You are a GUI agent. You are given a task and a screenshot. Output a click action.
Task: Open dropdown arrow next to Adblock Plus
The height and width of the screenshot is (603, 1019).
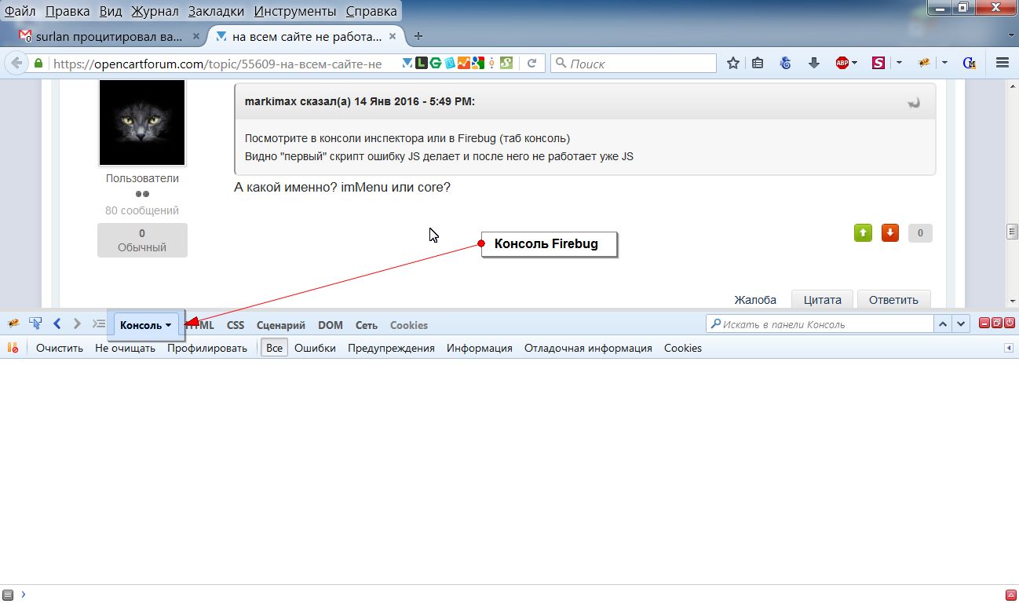854,63
